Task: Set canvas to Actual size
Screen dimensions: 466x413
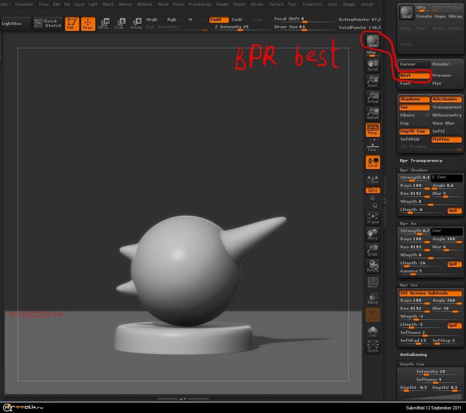Action: (x=372, y=97)
